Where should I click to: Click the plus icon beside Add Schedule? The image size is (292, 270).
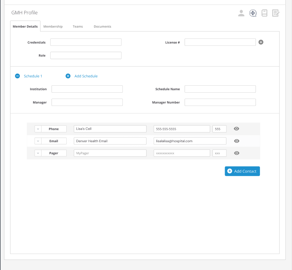tap(68, 76)
